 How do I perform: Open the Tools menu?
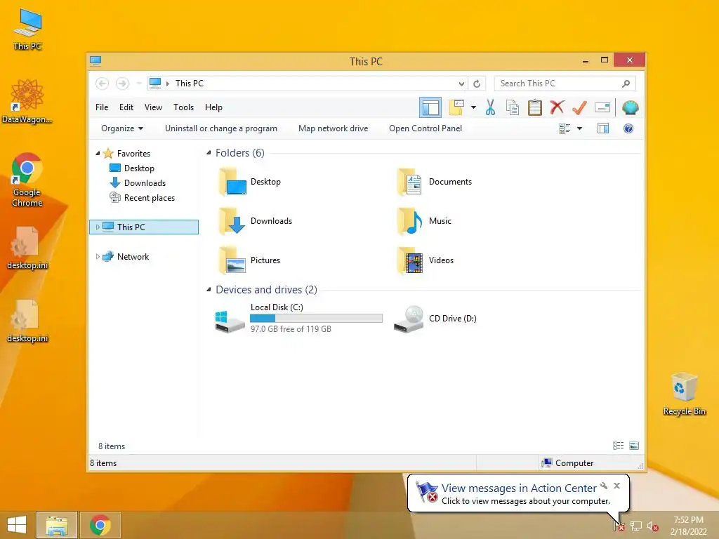[183, 107]
